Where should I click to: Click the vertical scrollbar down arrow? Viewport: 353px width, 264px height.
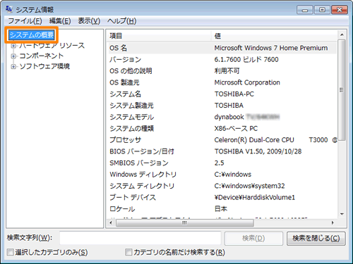(342, 214)
